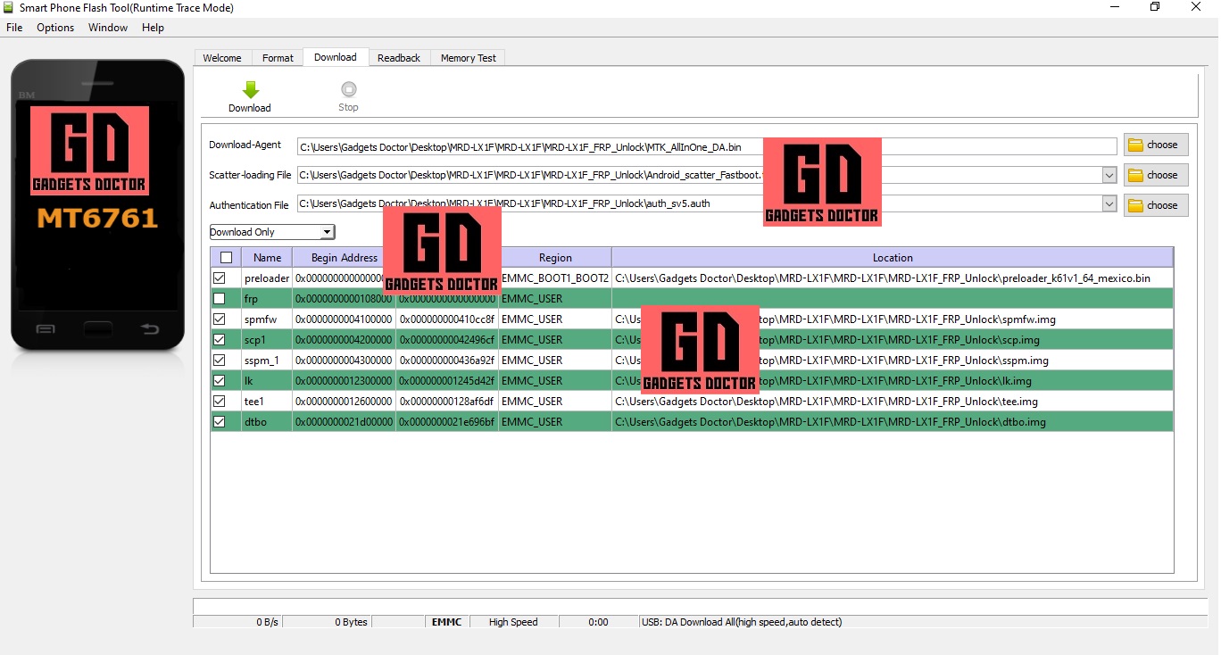The image size is (1221, 655).
Task: Switch to the Readback tab
Action: [x=399, y=58]
